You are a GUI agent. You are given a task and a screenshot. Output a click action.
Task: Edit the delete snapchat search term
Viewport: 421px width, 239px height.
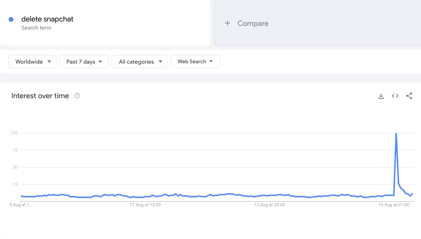[47, 19]
